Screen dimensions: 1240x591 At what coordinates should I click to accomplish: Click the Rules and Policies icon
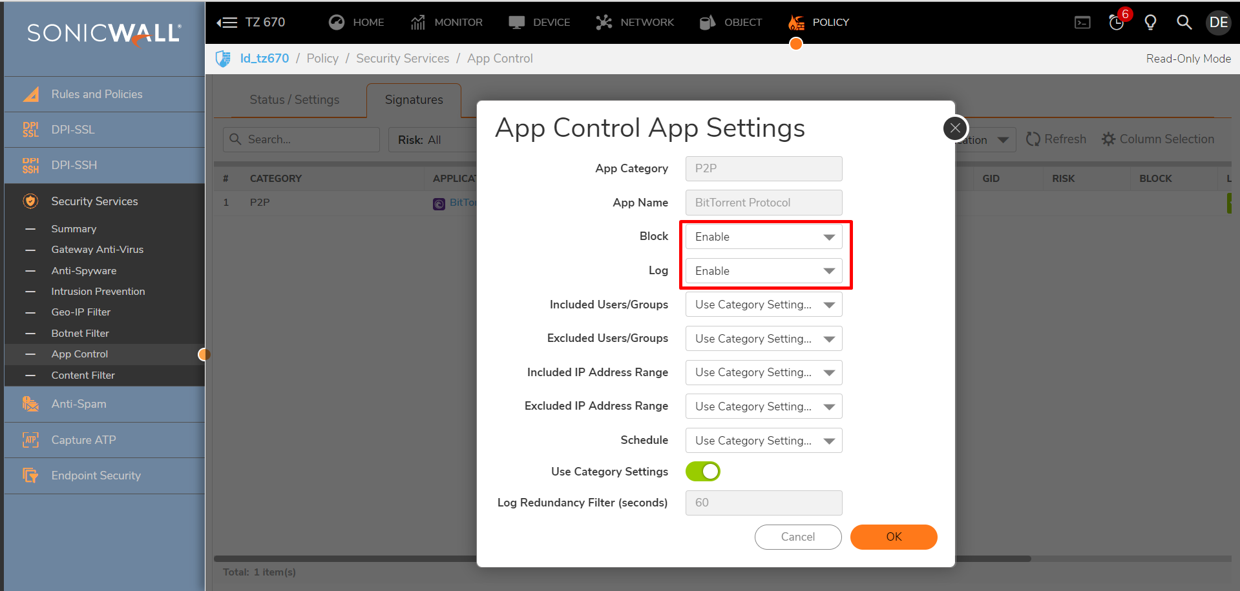click(x=31, y=94)
